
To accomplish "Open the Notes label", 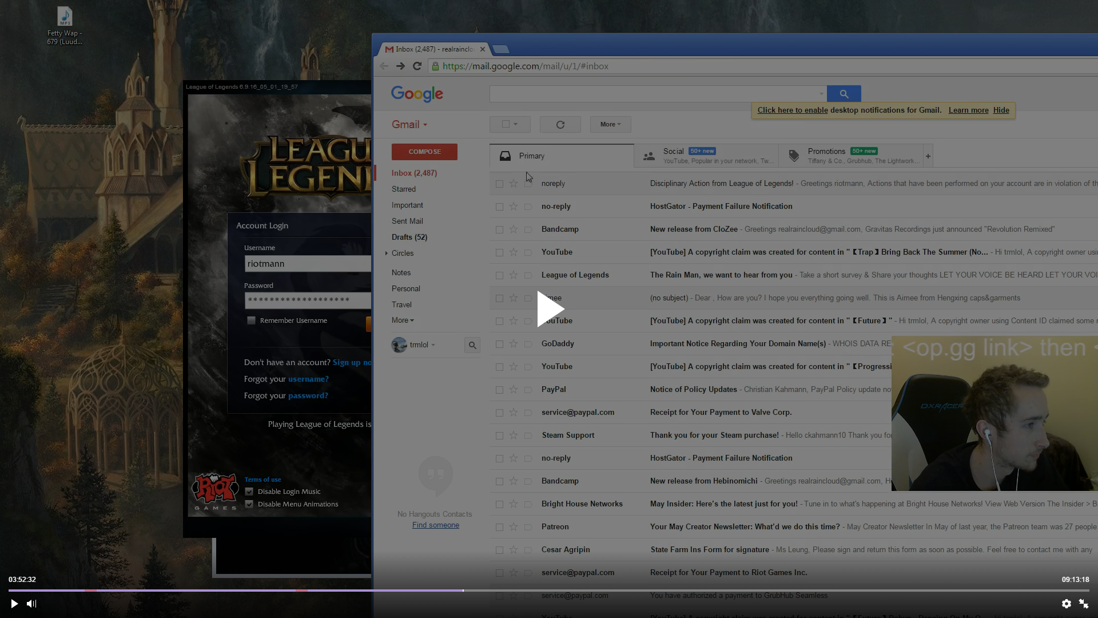I will pyautogui.click(x=401, y=272).
